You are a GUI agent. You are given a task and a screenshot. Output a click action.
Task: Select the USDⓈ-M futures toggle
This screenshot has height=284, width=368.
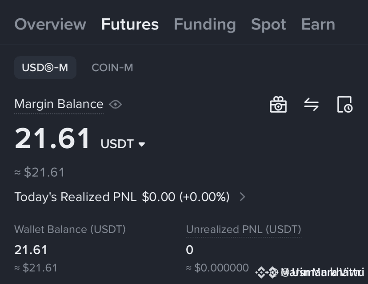pyautogui.click(x=45, y=68)
